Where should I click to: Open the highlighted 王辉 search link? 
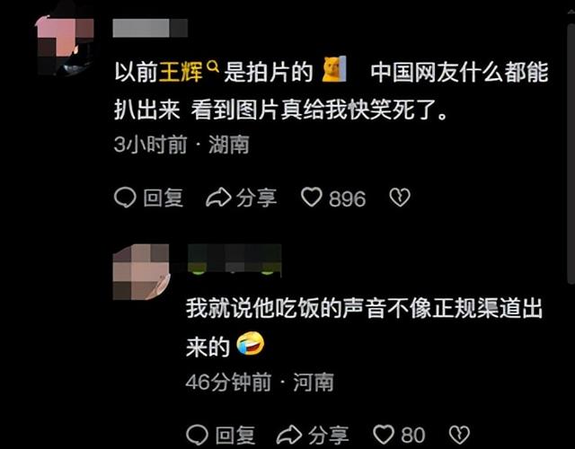(181, 72)
